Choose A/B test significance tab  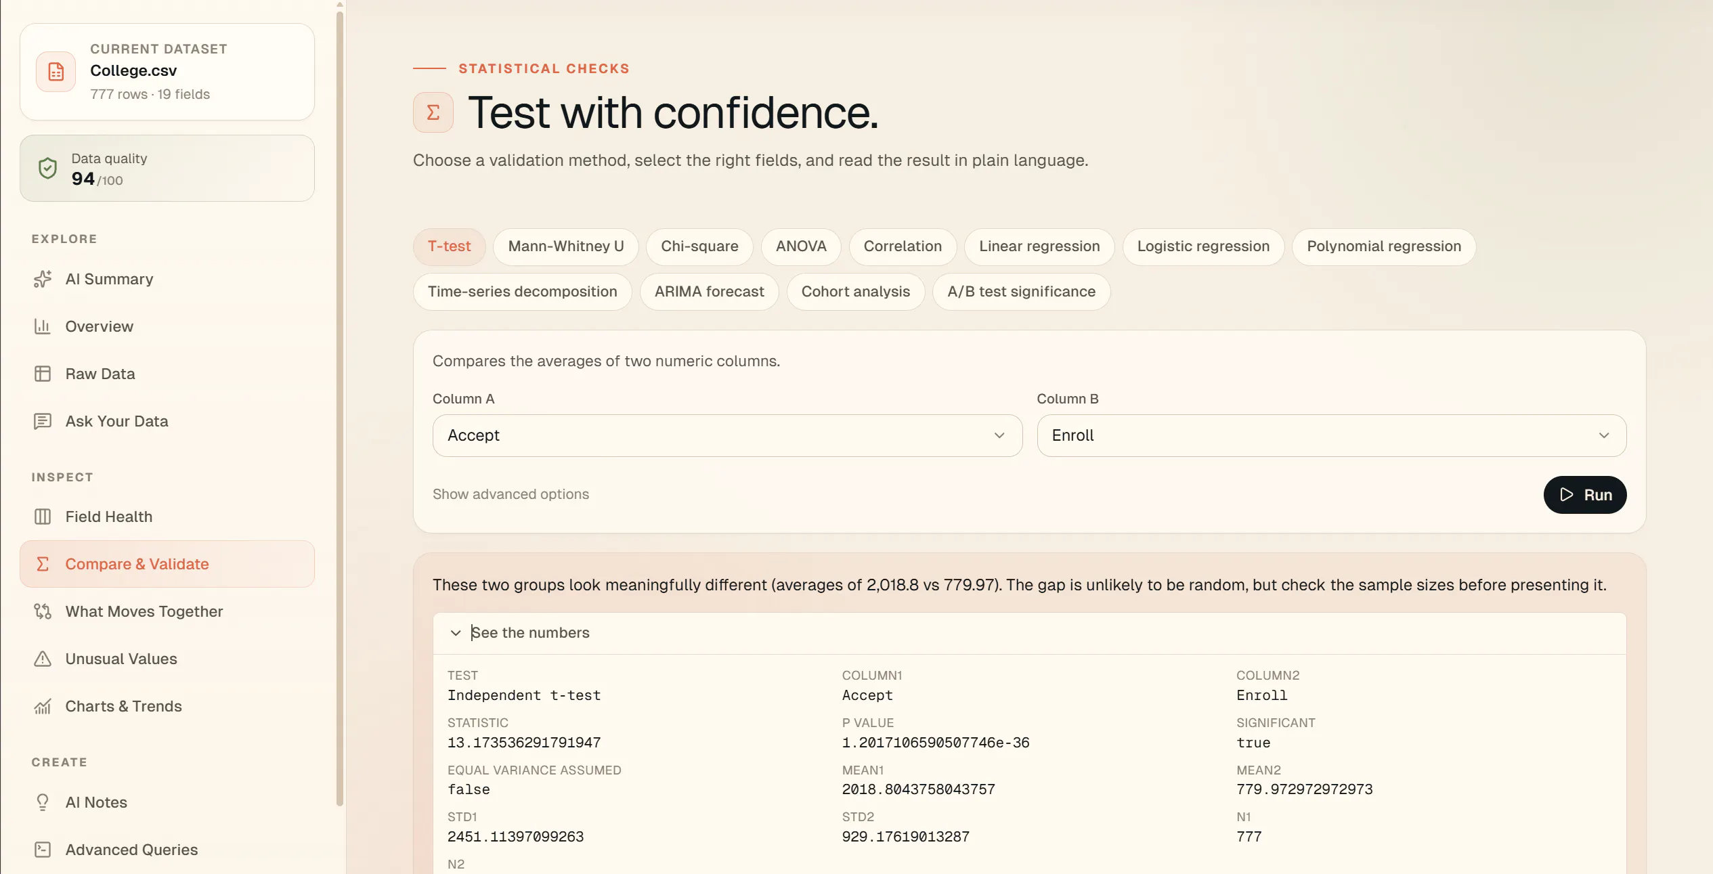[1021, 292]
